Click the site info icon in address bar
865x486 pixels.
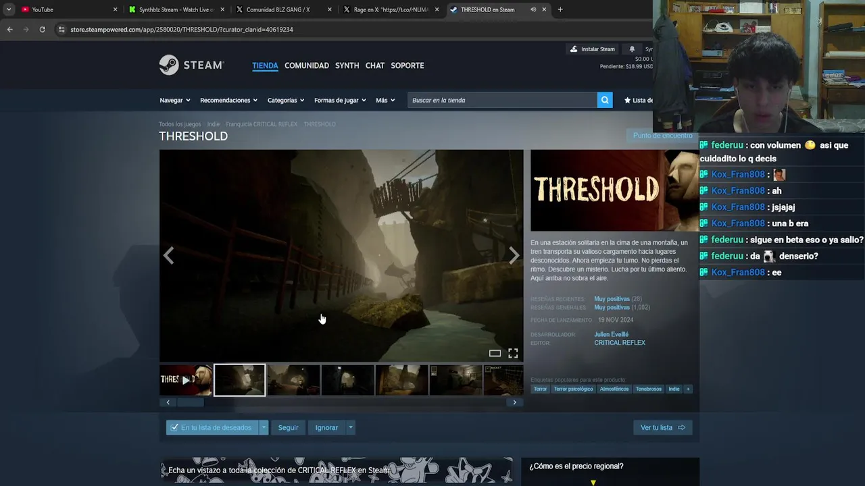click(61, 30)
